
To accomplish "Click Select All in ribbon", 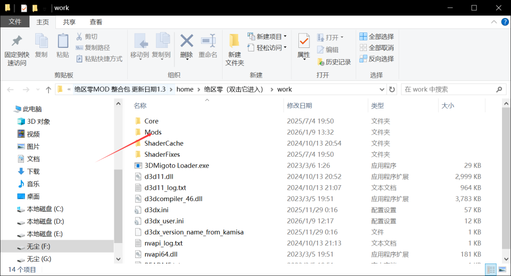I will pyautogui.click(x=376, y=36).
